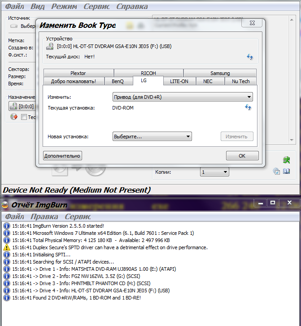
Task: Click the info icon for Found 2 DVD±RW/RAMs
Action: tap(7, 298)
